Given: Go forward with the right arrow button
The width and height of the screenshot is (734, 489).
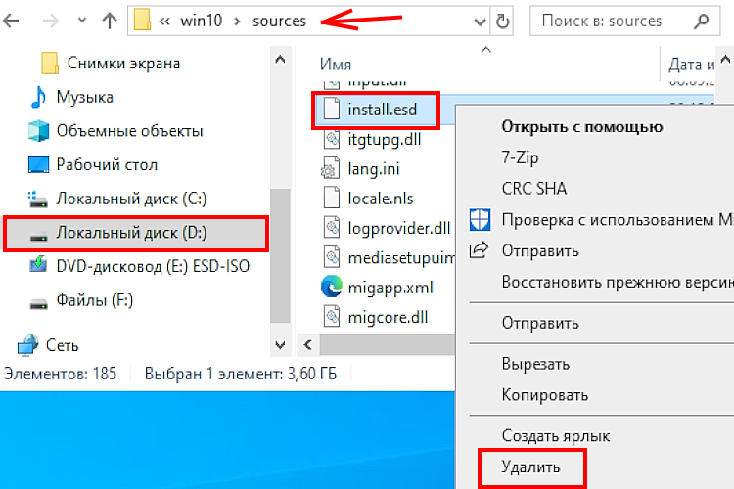Looking at the screenshot, I should pos(50,21).
